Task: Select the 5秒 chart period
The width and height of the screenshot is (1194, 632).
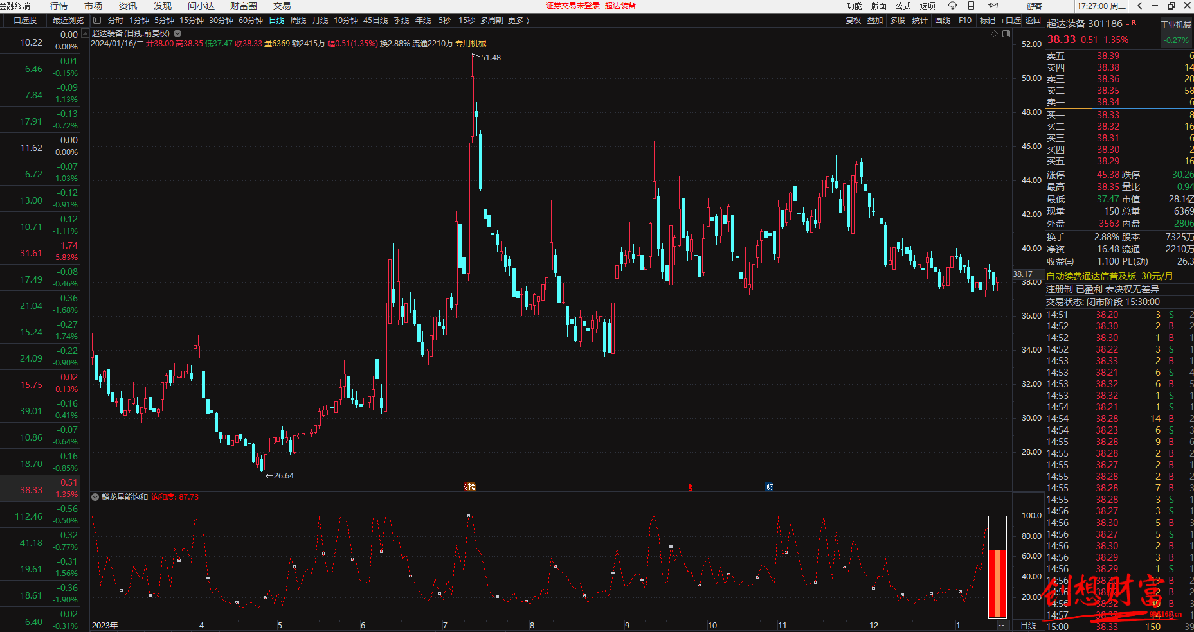Action: coord(444,21)
